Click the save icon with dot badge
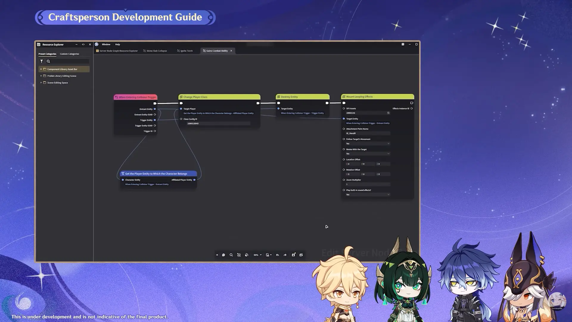Screen dimensions: 572x322 293,255
